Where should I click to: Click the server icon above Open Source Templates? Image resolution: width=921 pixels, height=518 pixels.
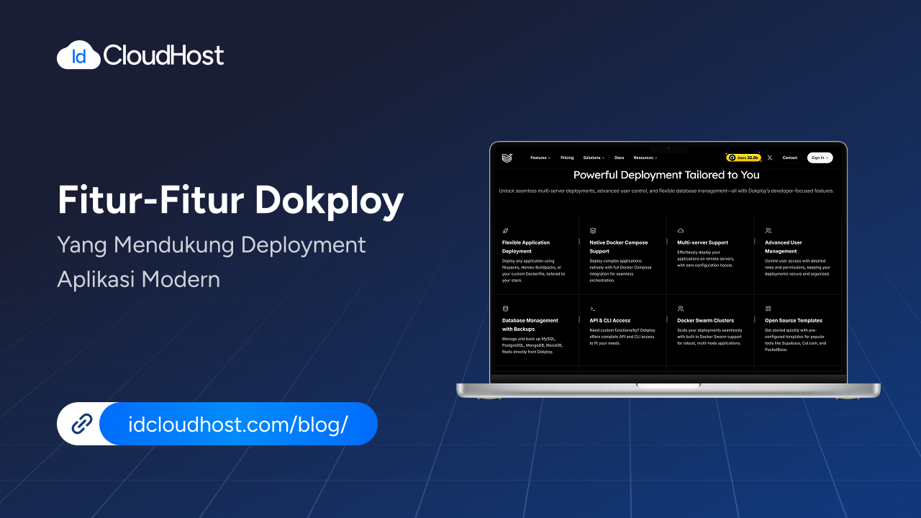pos(768,308)
